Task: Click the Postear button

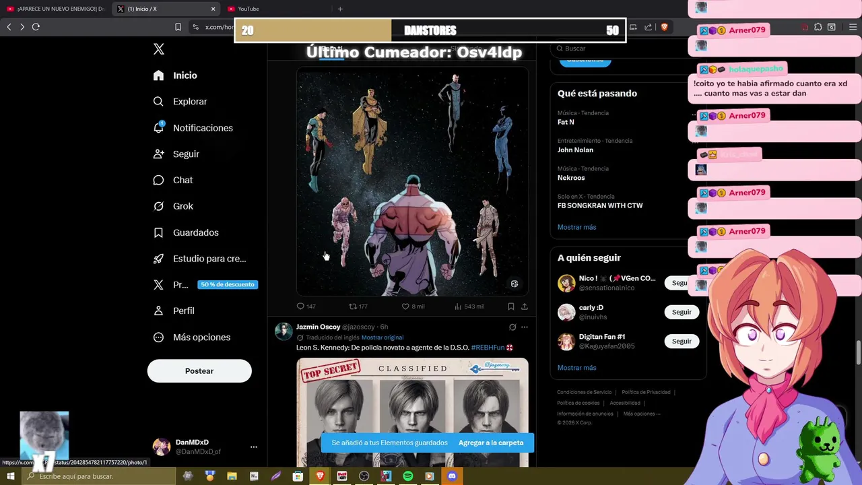Action: (x=199, y=371)
